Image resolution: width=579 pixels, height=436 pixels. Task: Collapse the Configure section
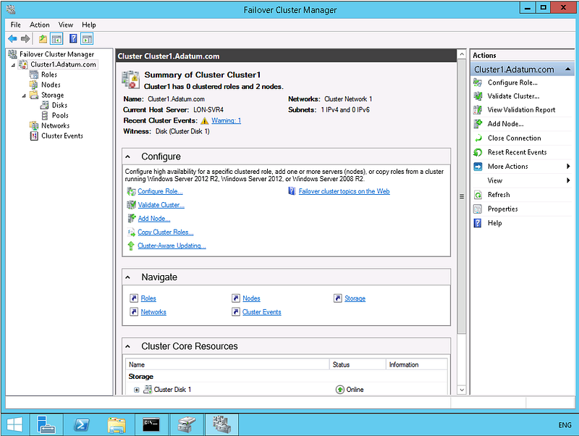pos(128,156)
